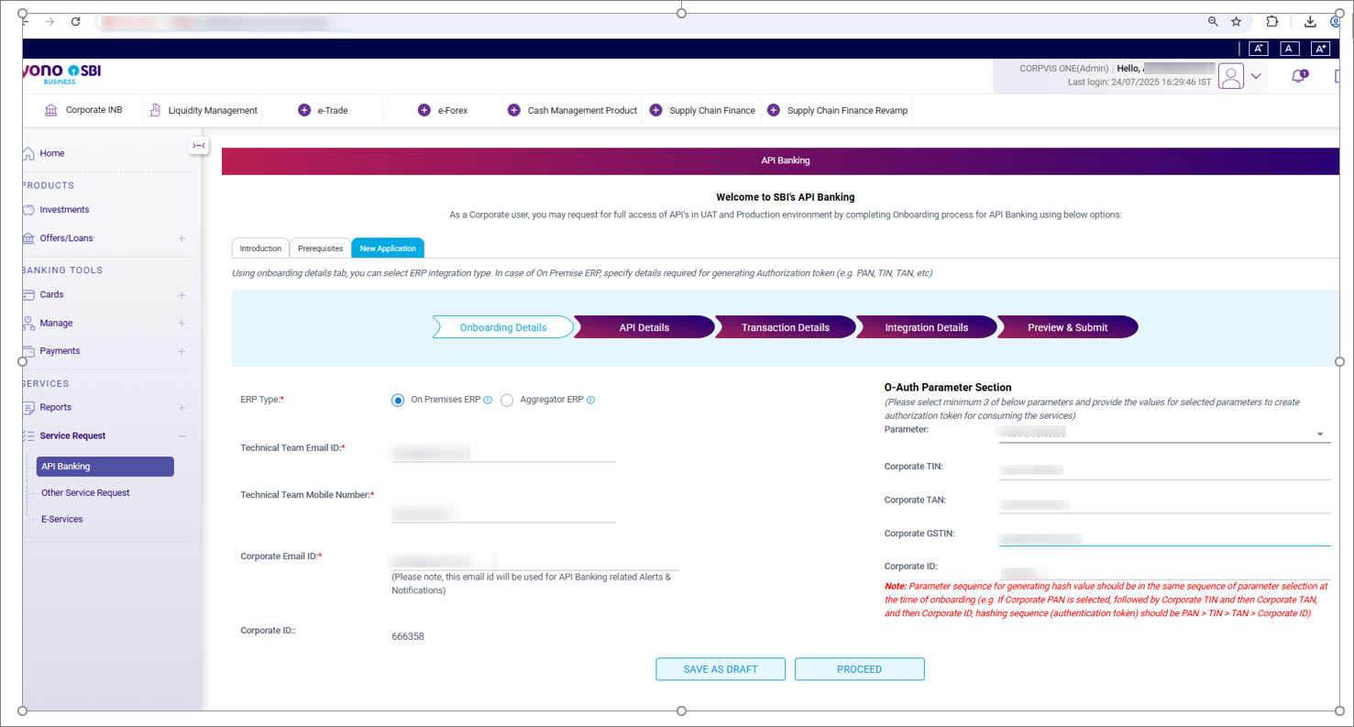Click the Reports icon in sidebar

tap(28, 407)
